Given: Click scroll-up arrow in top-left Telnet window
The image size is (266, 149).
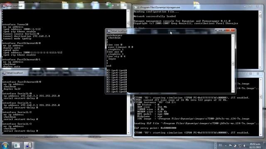Looking at the screenshot, I should click(128, 11).
